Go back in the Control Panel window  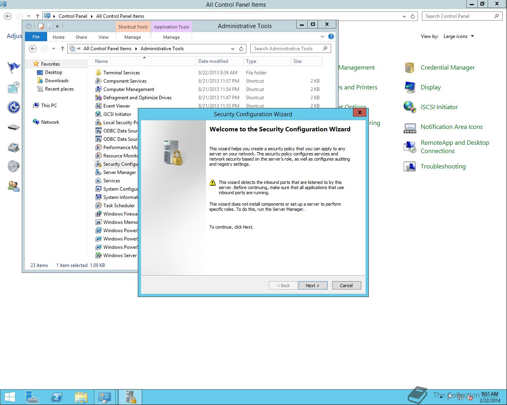(x=8, y=16)
